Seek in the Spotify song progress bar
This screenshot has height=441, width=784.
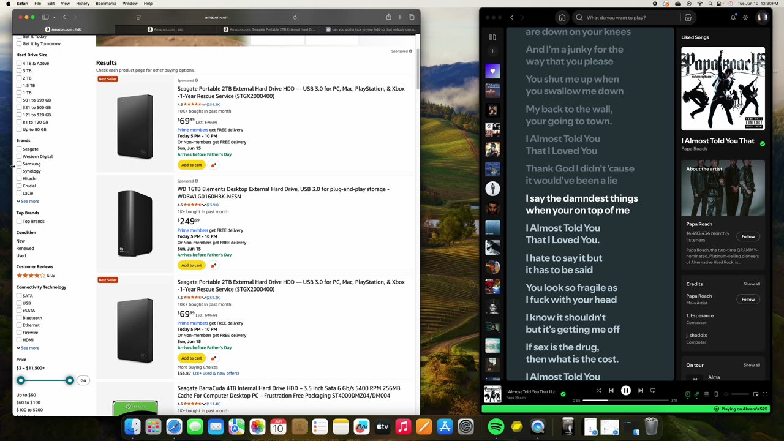pyautogui.click(x=626, y=401)
